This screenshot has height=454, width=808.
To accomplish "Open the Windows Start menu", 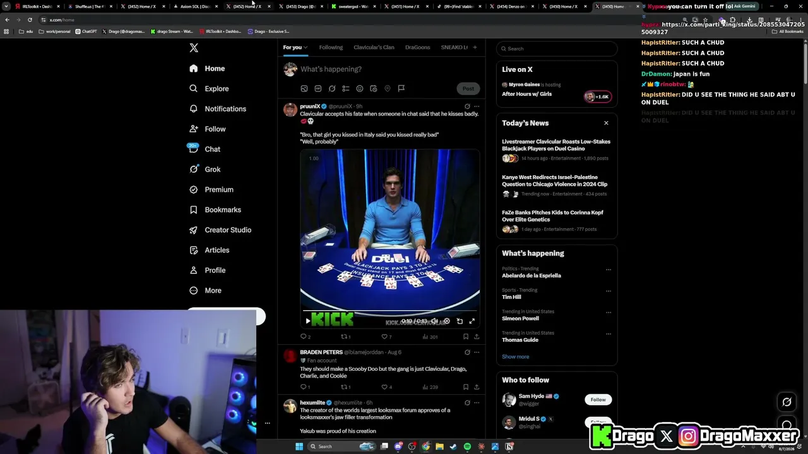I will point(299,446).
